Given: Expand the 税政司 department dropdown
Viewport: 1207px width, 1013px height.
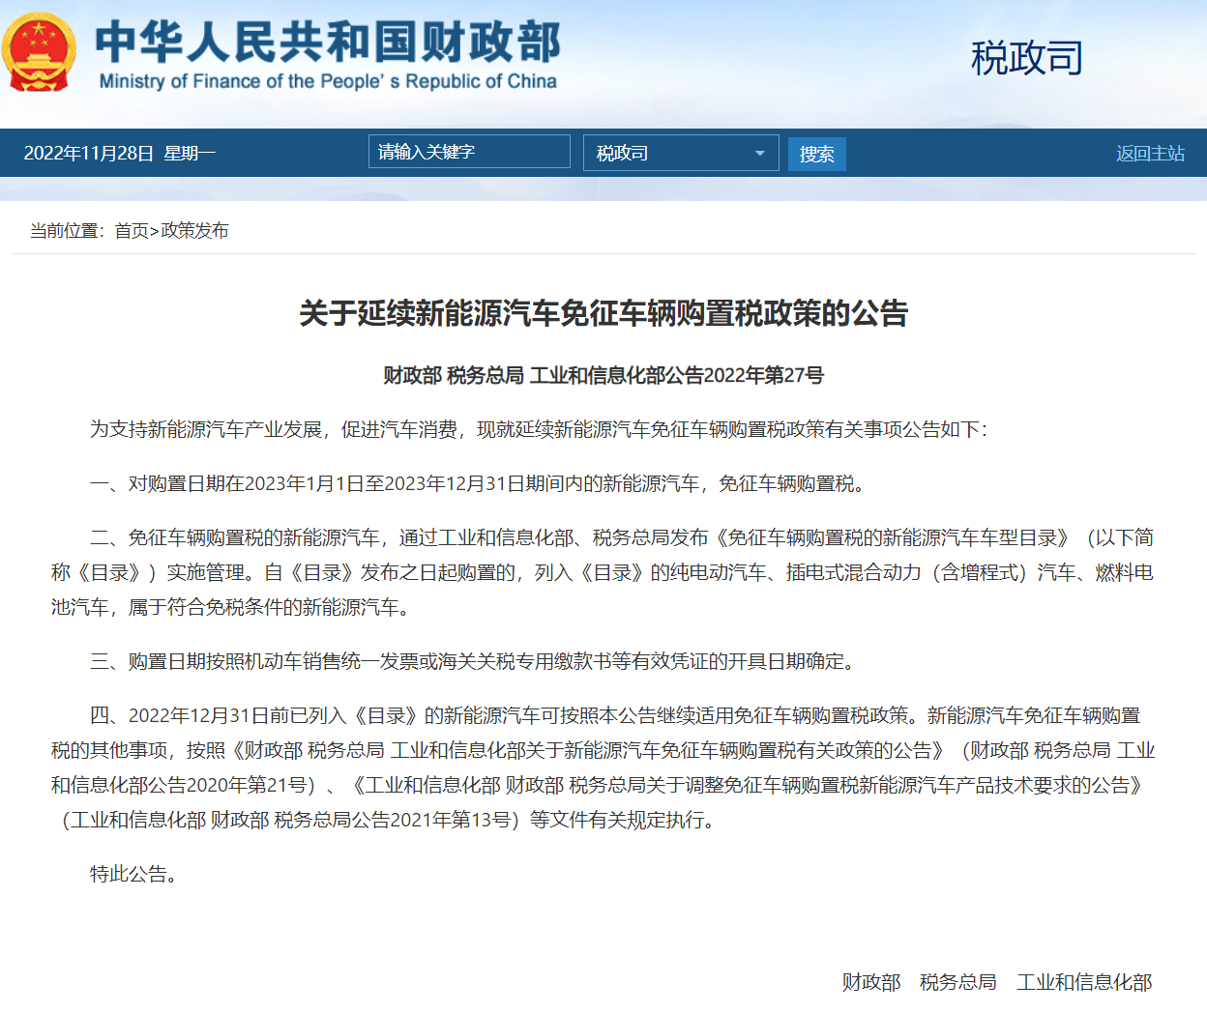Looking at the screenshot, I should (681, 153).
